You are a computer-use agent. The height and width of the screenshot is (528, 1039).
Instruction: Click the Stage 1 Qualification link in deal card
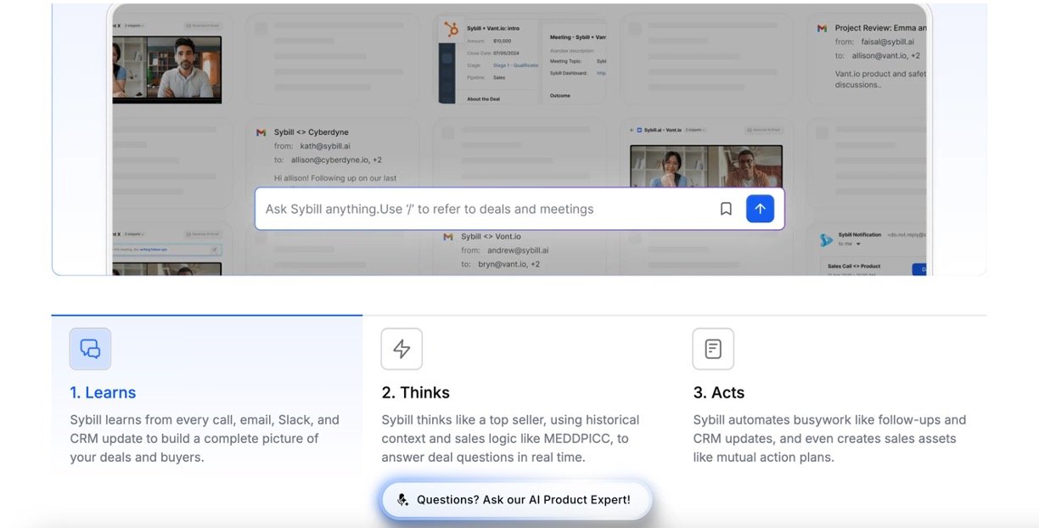[515, 65]
